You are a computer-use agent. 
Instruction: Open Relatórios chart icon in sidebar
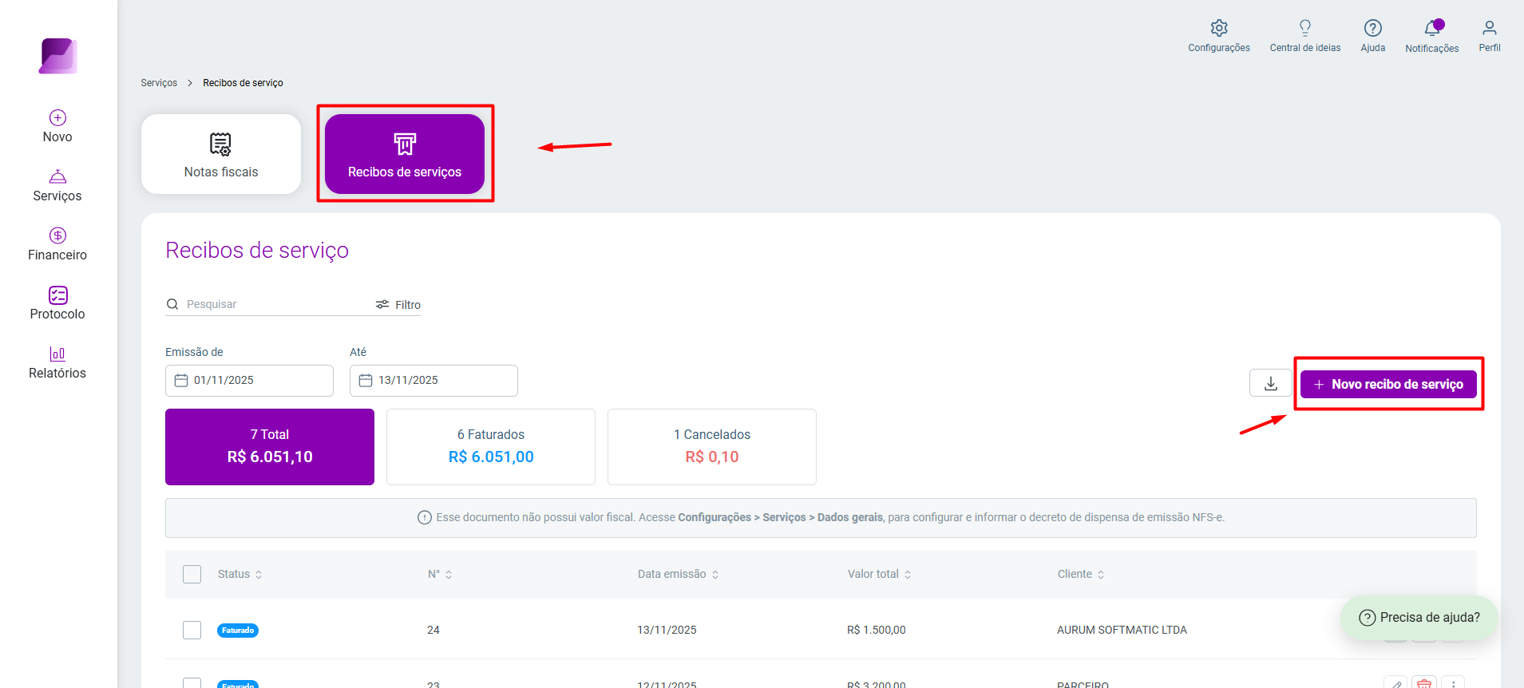[57, 354]
